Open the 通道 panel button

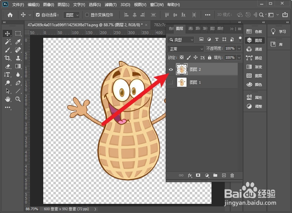254,49
